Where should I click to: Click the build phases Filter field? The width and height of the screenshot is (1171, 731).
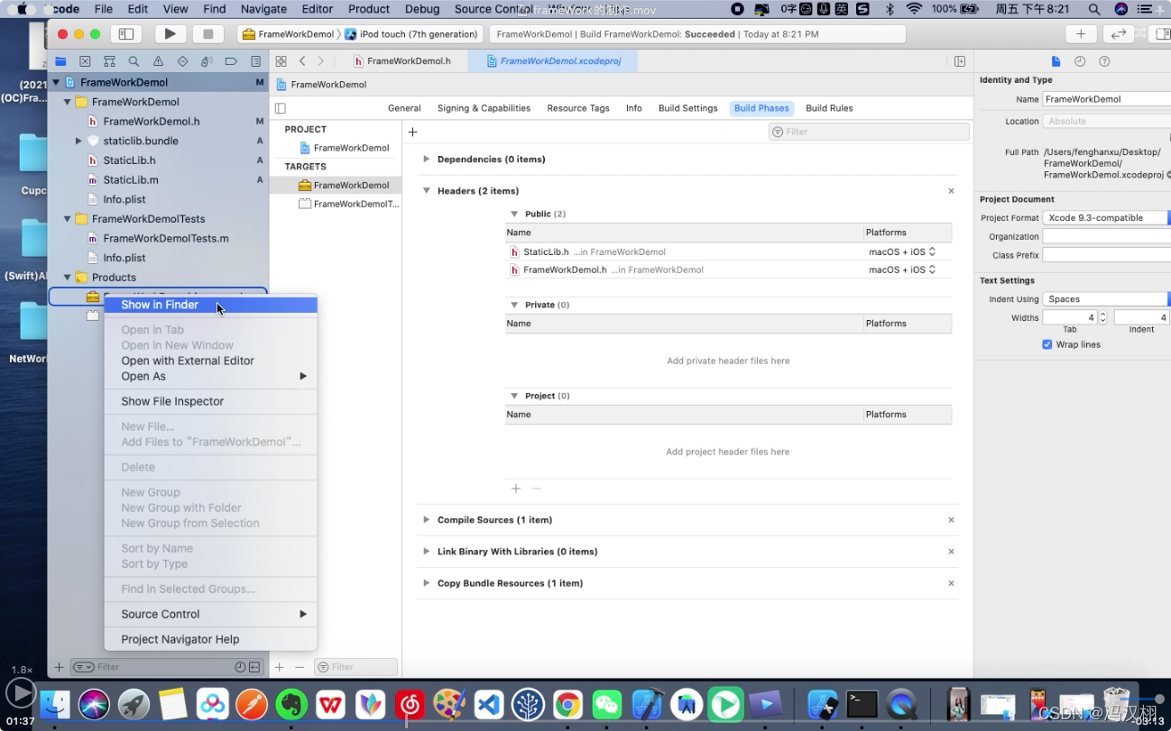pos(869,132)
